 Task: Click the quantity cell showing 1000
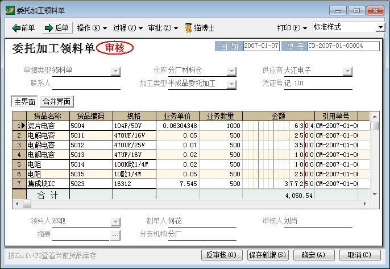(221, 126)
